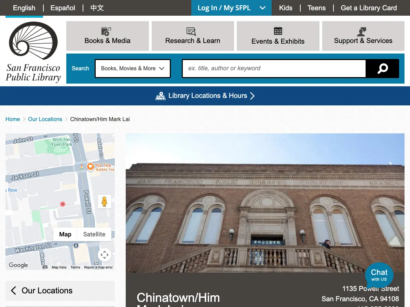The image size is (410, 307).
Task: Click Report a map error link
Action: pos(98,267)
